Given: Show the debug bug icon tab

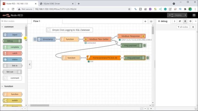Looking at the screenshot, I should click(185, 21).
